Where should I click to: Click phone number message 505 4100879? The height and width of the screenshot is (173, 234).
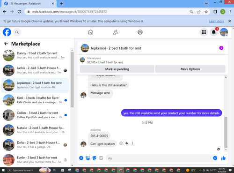(99, 136)
